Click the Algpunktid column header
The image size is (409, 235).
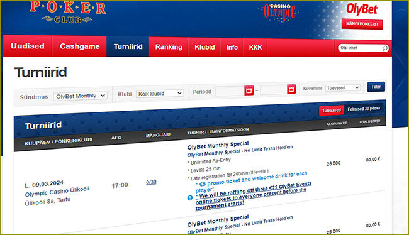(x=337, y=123)
